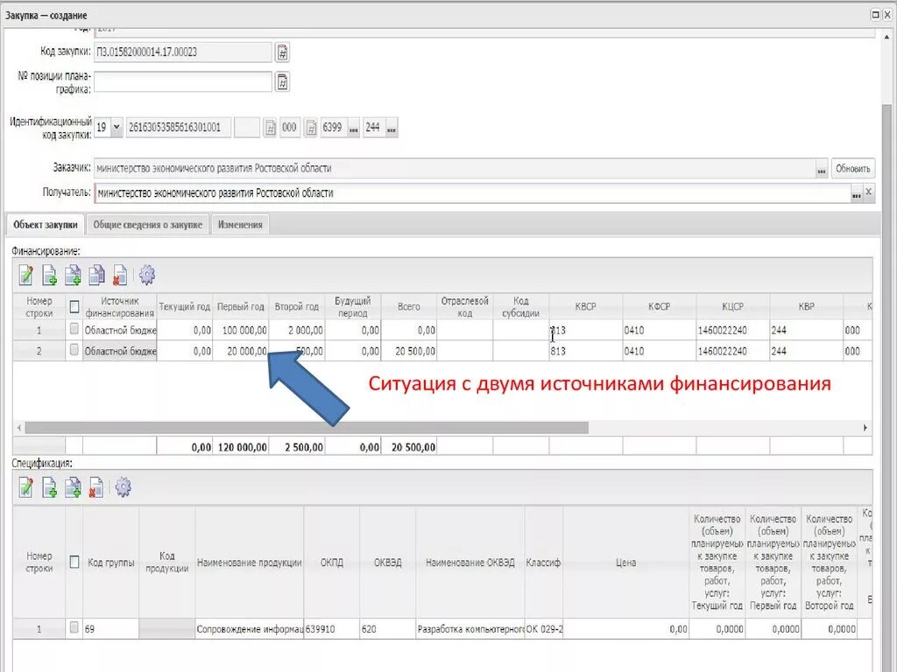Select the Областной бюджет source cell in row 1

click(119, 330)
